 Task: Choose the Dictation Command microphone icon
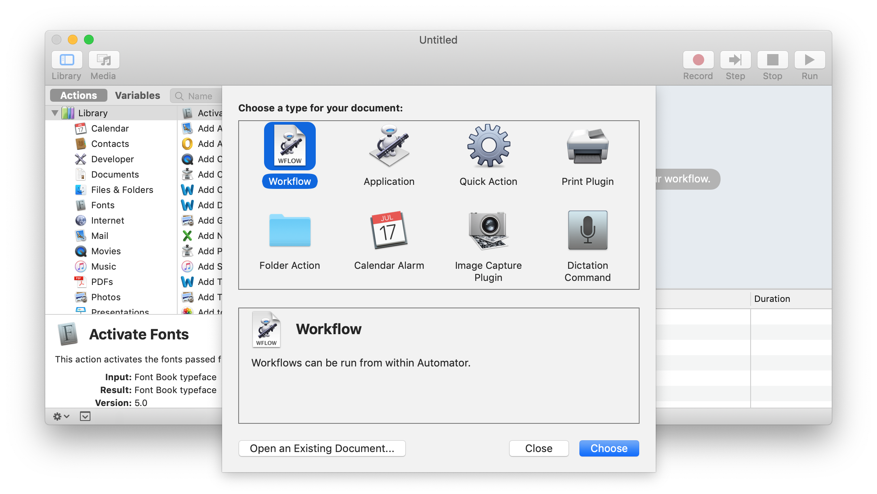click(587, 230)
